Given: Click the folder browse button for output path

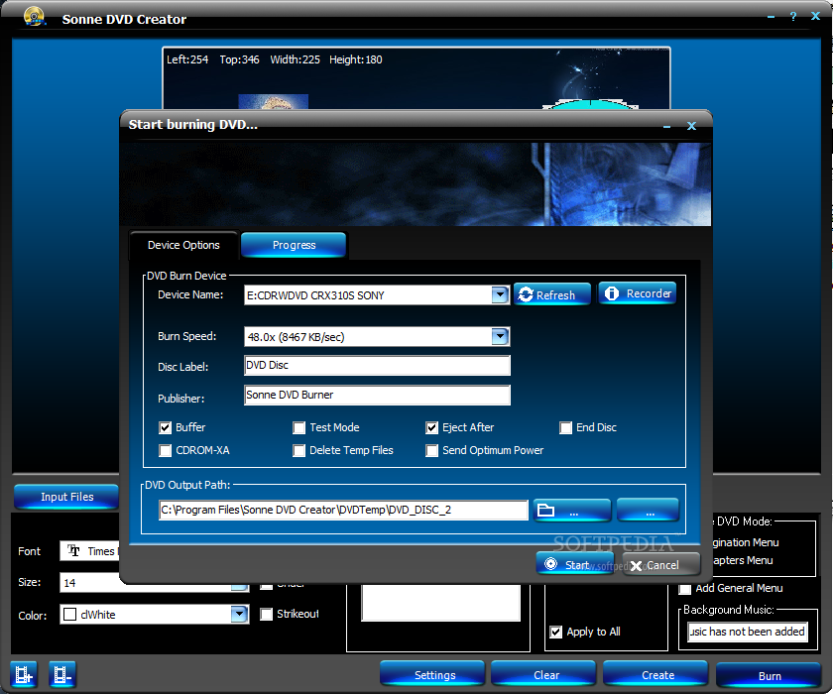Looking at the screenshot, I should point(572,511).
